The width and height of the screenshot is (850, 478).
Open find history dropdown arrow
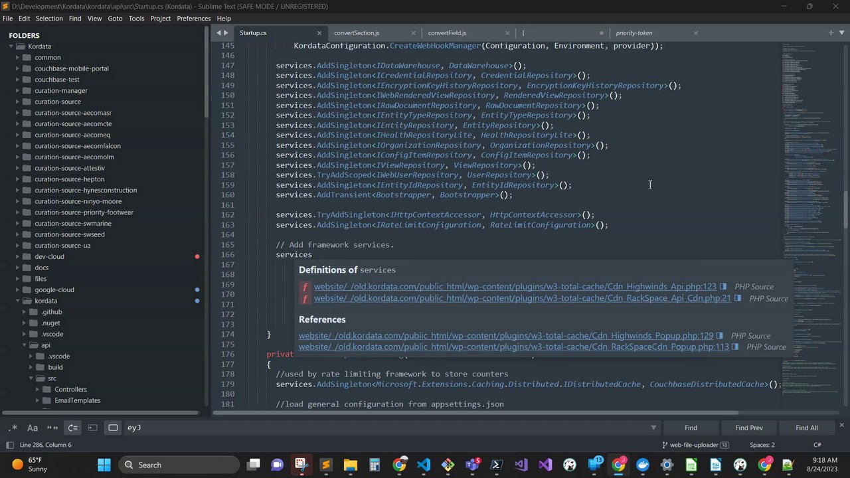pos(653,428)
